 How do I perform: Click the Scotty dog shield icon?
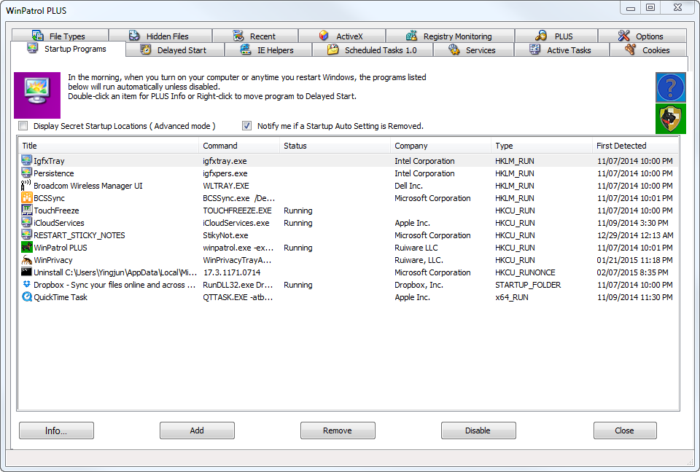[671, 119]
